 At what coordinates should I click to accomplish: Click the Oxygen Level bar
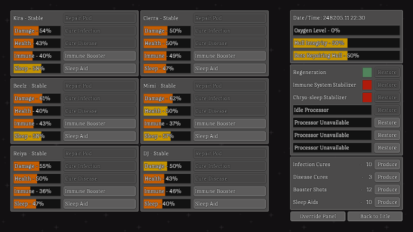(x=347, y=30)
